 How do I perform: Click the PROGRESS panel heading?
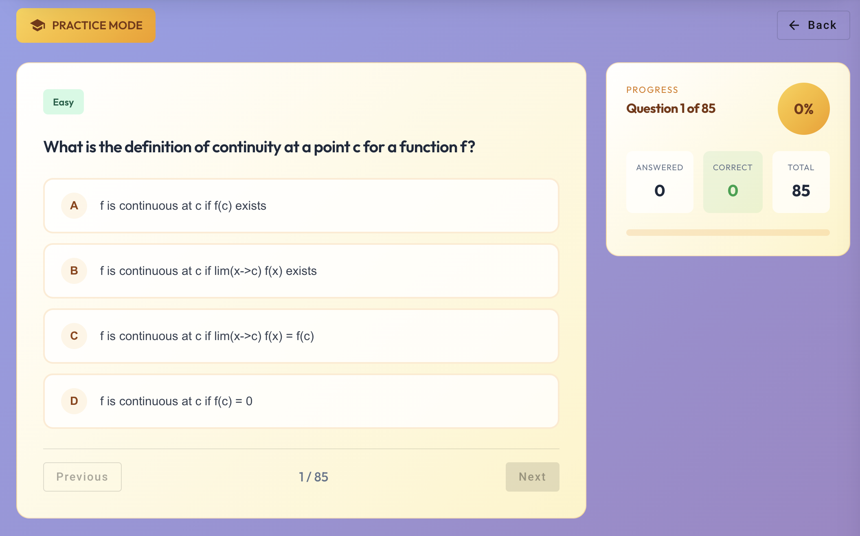point(652,90)
